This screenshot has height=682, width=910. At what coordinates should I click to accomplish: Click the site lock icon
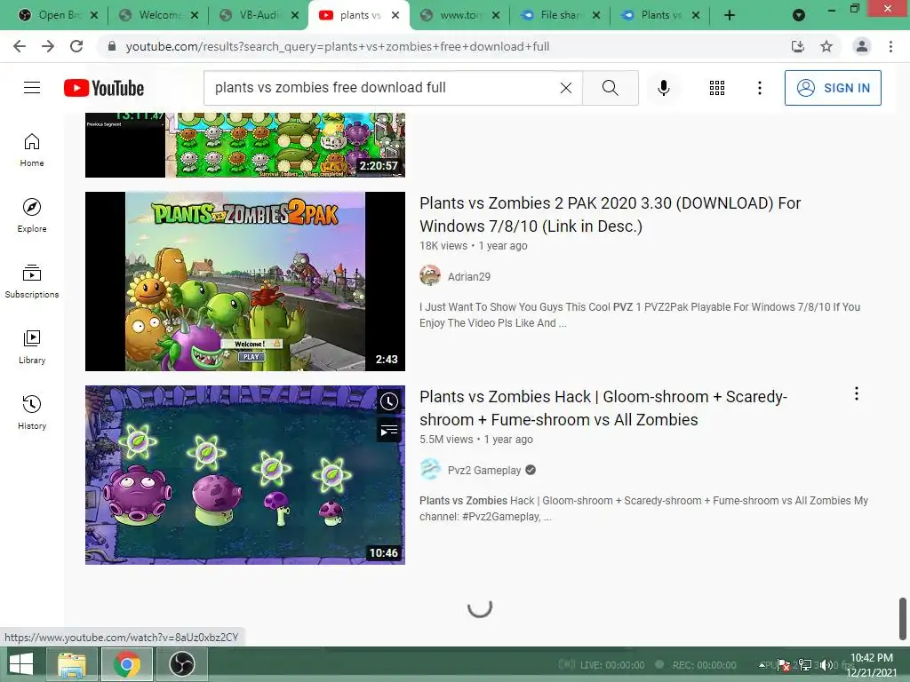point(112,46)
